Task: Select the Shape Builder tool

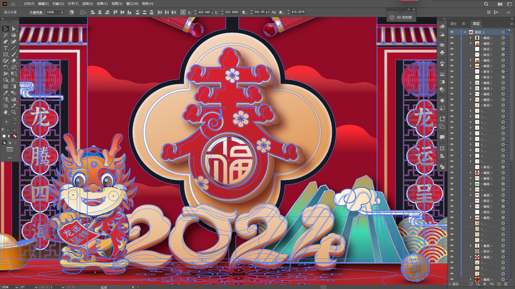Action: 6,80
